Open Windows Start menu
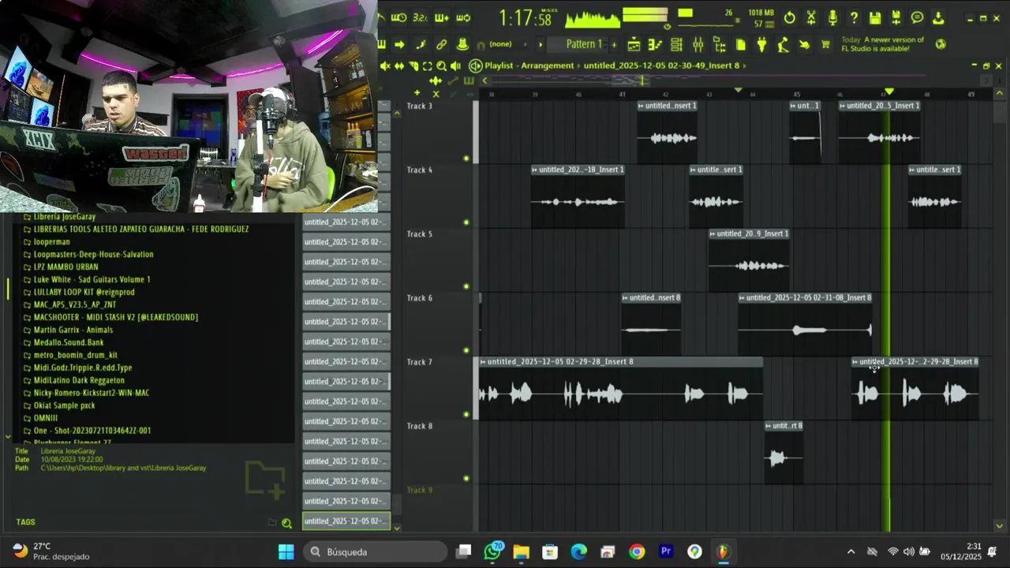 [x=286, y=551]
